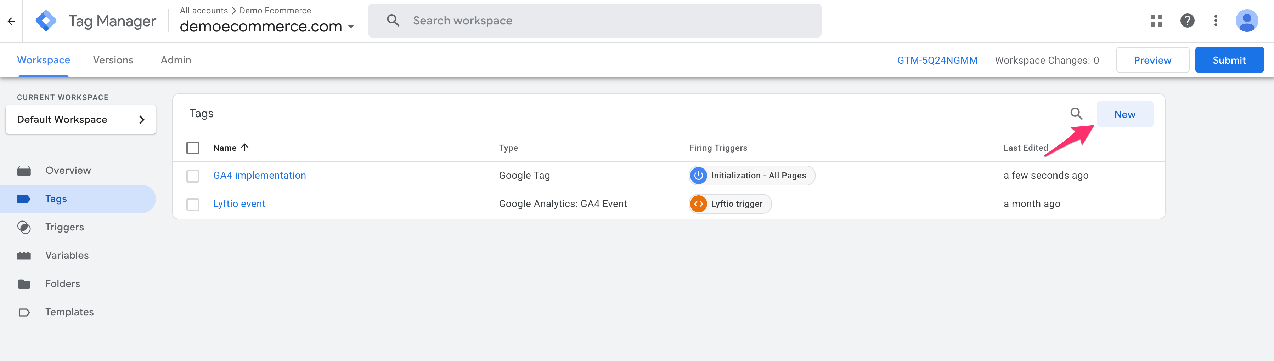Screen dimensions: 1274x361
Task: Click the search icon in Tags panel
Action: click(1076, 114)
